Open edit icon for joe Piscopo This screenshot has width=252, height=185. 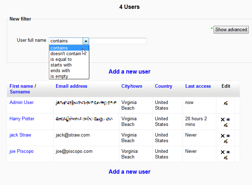(226, 157)
